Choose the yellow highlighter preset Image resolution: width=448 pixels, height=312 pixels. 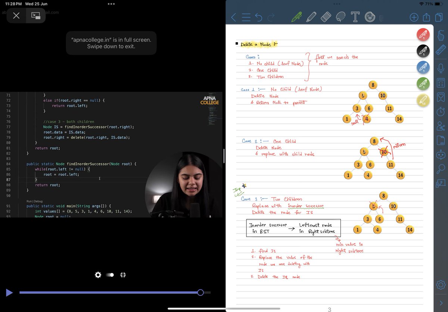(423, 100)
